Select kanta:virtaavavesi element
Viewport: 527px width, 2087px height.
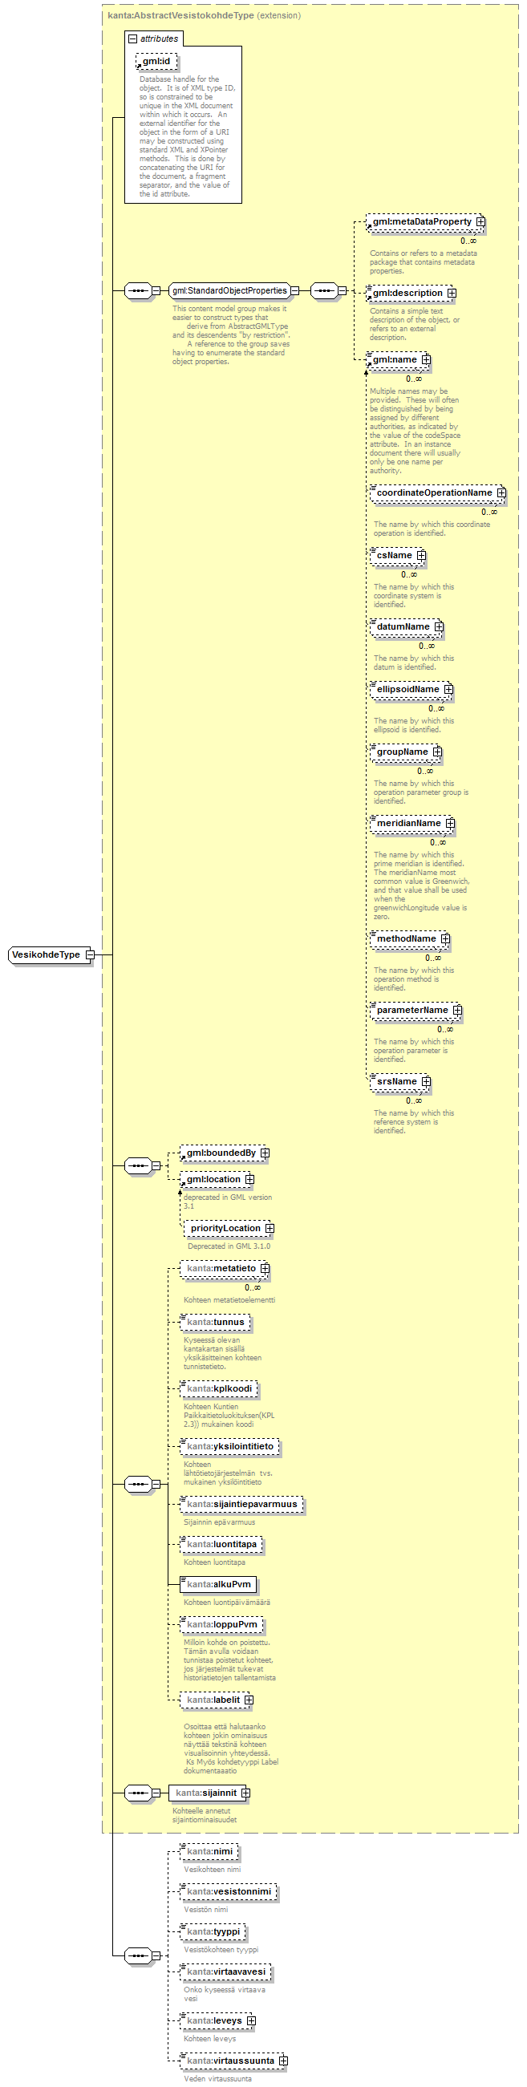tap(225, 1972)
